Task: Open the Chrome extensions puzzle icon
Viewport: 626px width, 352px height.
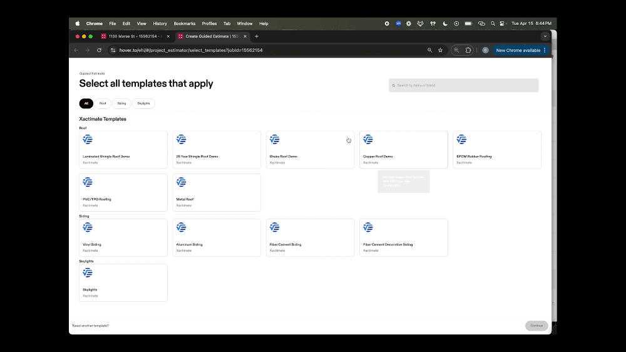Action: [x=468, y=50]
